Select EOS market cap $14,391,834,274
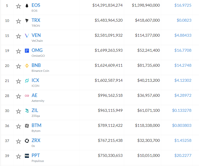 click(107, 5)
